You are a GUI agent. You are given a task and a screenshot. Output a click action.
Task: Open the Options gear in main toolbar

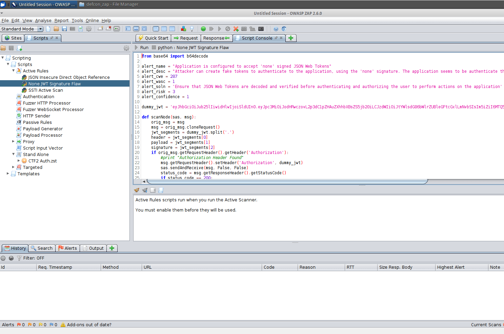coord(89,29)
